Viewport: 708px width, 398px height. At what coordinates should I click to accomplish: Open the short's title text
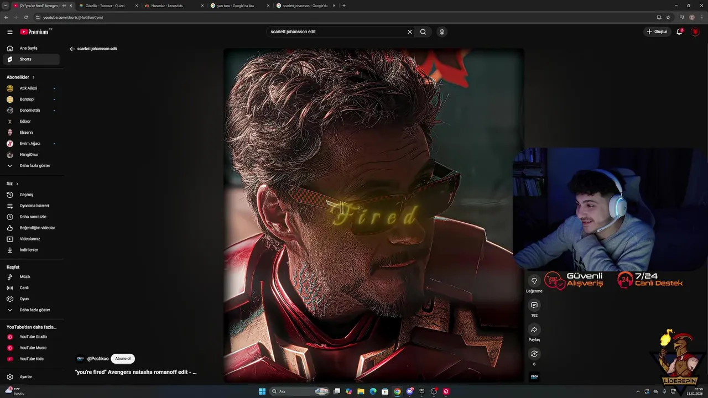pyautogui.click(x=136, y=373)
